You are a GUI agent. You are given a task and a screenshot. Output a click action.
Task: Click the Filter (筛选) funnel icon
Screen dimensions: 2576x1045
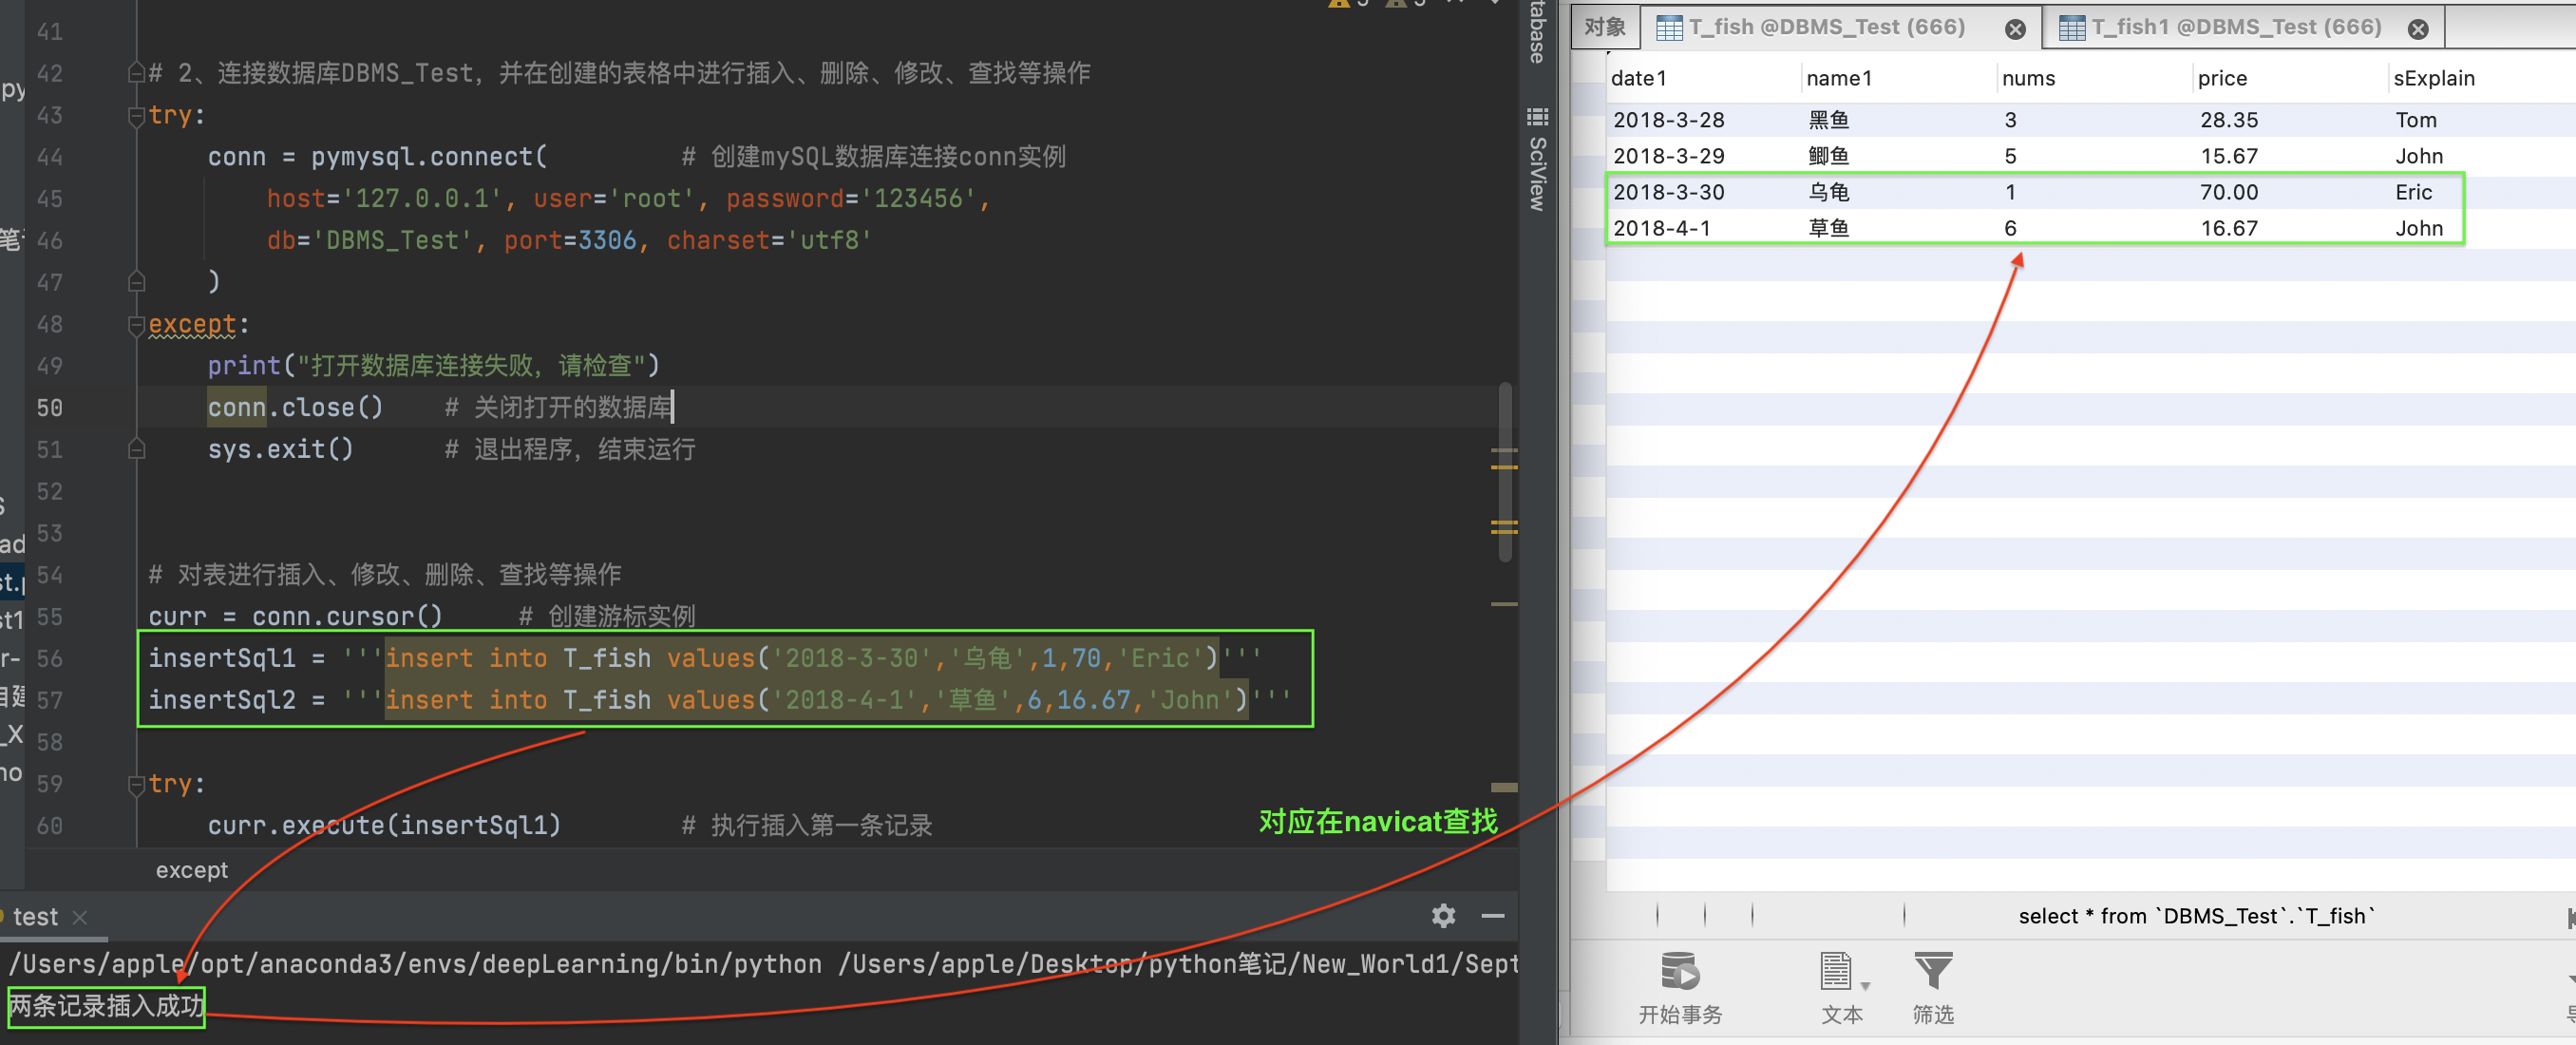(x=1932, y=972)
